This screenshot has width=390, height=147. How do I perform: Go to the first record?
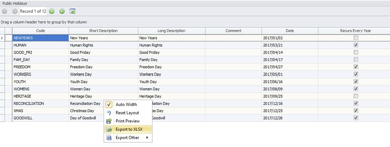[5, 11]
